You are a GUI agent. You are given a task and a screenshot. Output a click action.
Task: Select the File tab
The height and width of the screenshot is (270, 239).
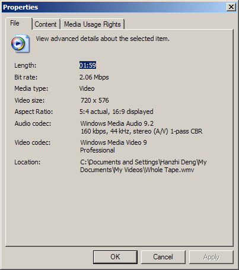(19, 23)
